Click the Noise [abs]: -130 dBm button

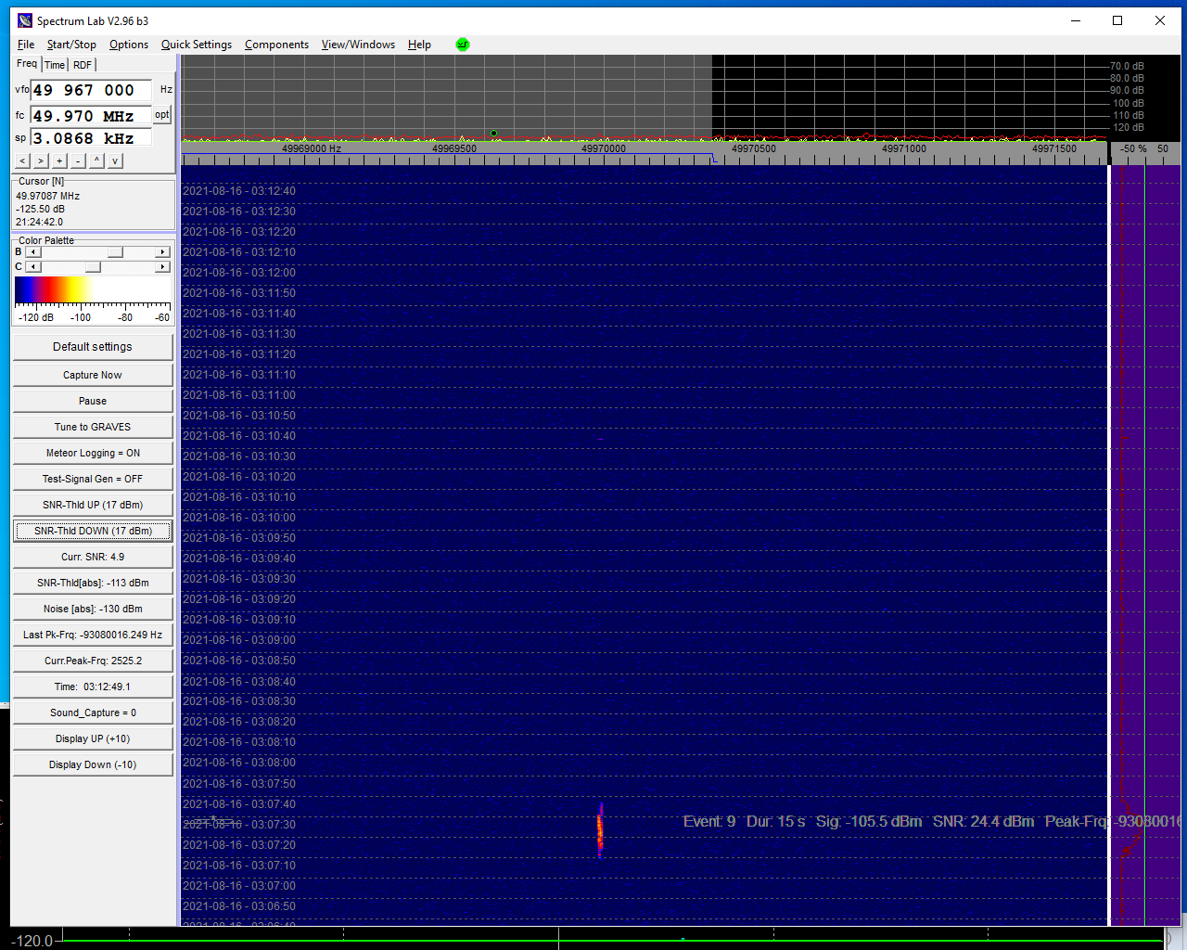(x=93, y=609)
